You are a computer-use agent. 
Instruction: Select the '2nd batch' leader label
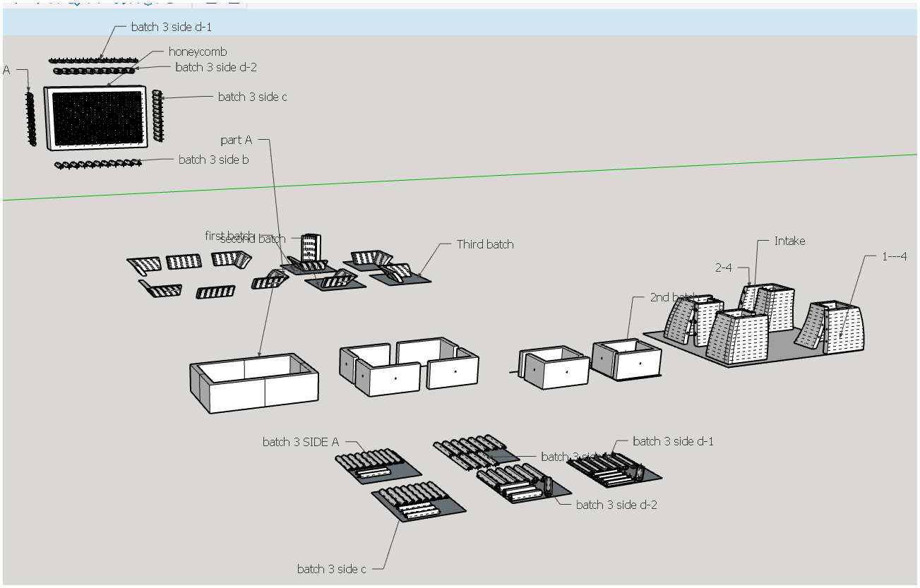[671, 297]
